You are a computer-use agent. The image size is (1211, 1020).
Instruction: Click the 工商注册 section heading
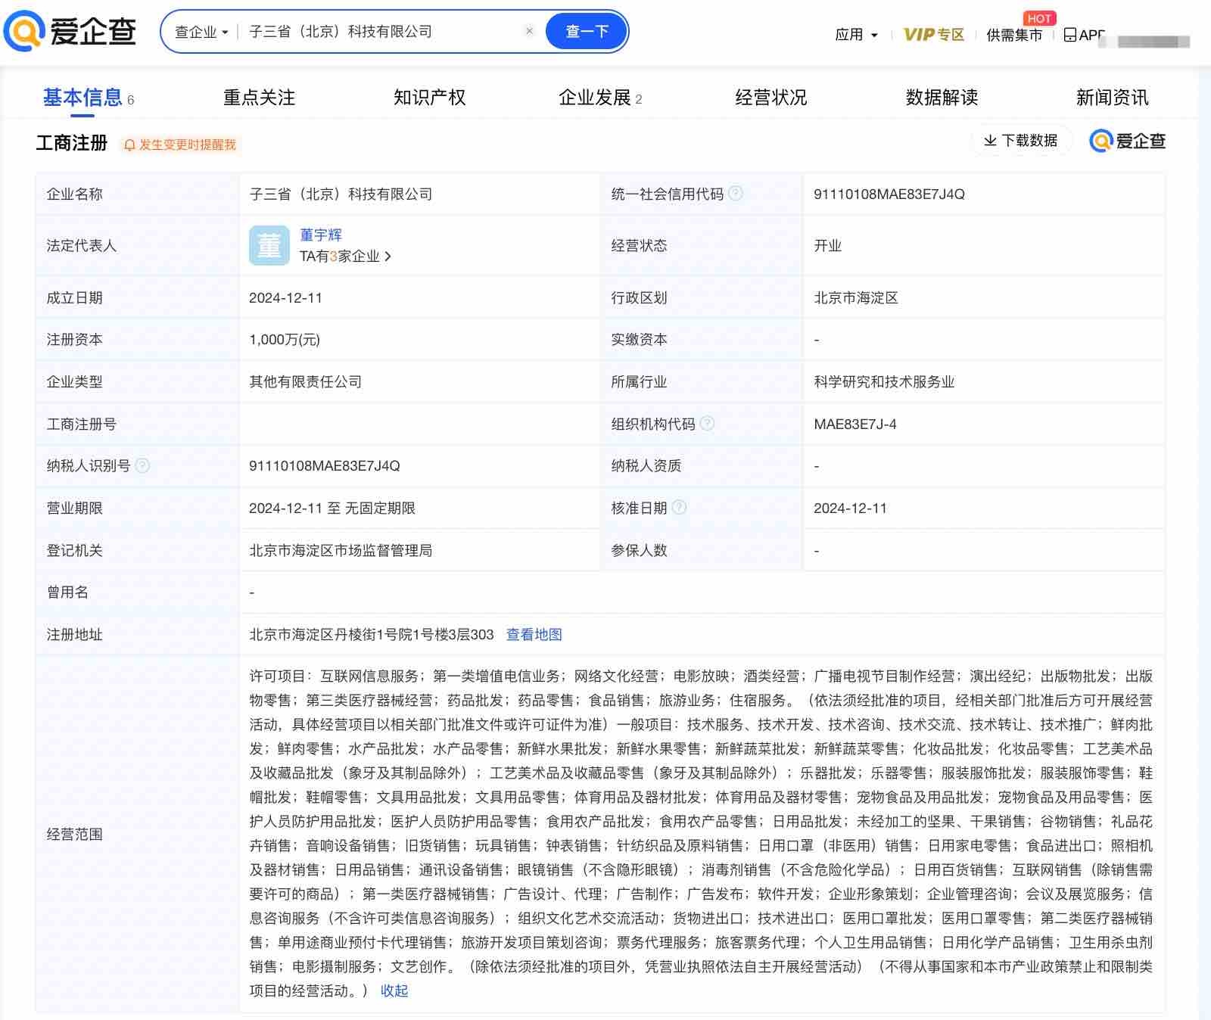72,143
